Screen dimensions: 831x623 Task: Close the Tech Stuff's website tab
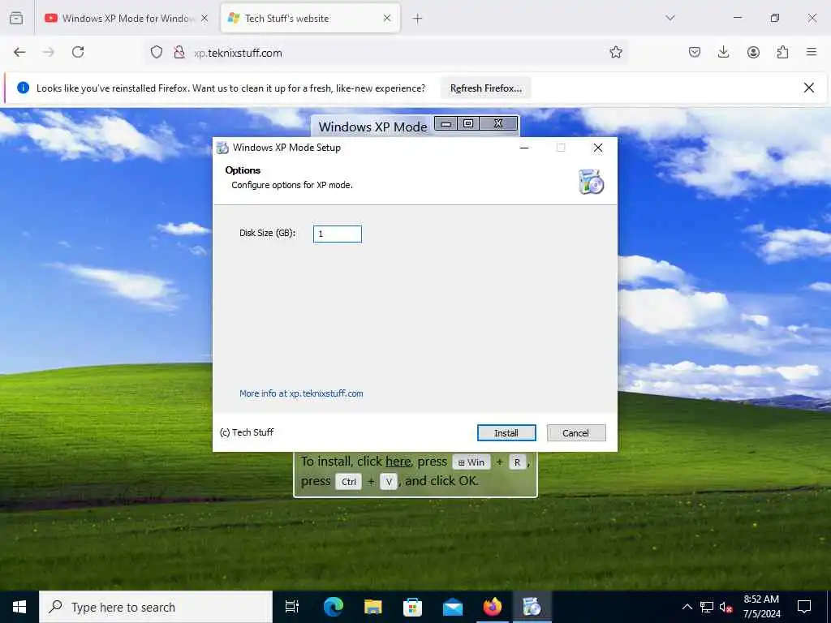pos(387,19)
